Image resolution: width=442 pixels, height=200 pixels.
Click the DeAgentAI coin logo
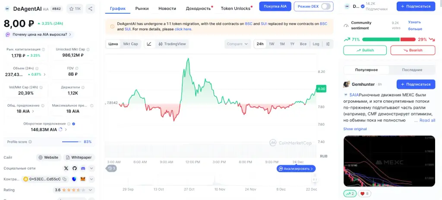7,9
